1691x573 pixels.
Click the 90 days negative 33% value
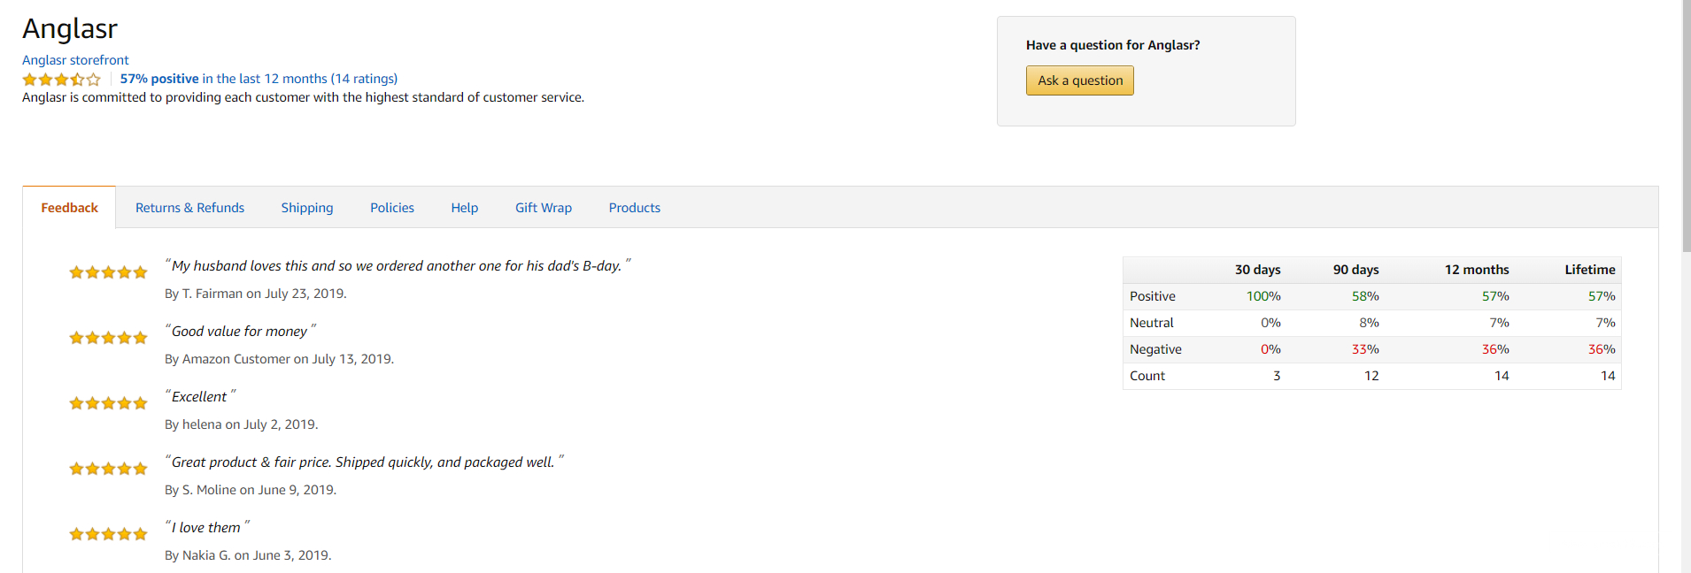point(1364,349)
